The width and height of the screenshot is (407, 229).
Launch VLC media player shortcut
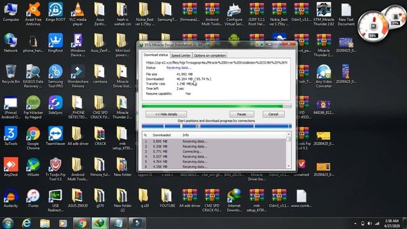(78, 14)
